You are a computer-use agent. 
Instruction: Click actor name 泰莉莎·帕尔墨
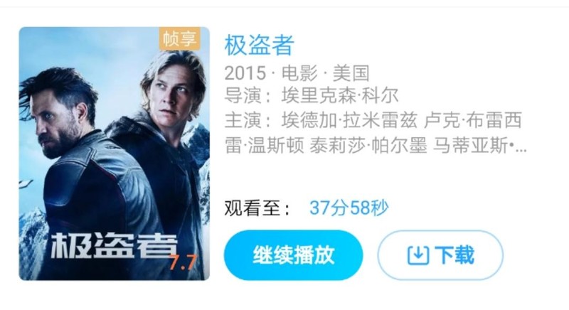tap(368, 146)
